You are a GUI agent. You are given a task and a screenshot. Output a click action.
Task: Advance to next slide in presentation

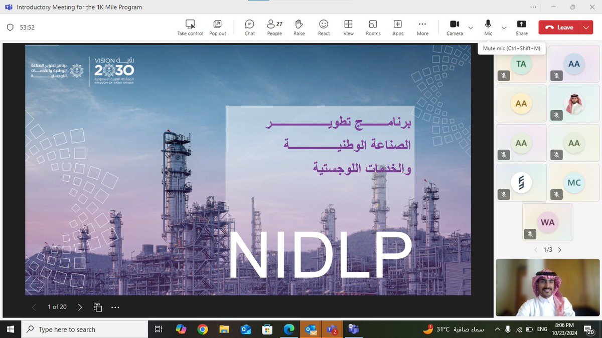click(80, 307)
